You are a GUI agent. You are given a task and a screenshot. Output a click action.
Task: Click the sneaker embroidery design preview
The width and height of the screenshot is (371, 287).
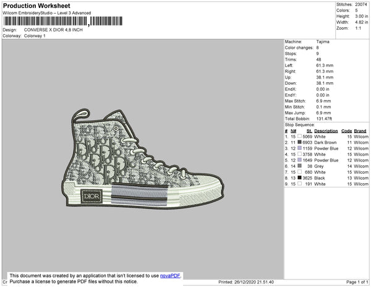[x=142, y=159]
